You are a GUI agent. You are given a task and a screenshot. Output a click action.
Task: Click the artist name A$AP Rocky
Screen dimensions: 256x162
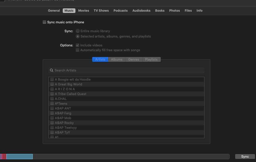tap(64, 123)
